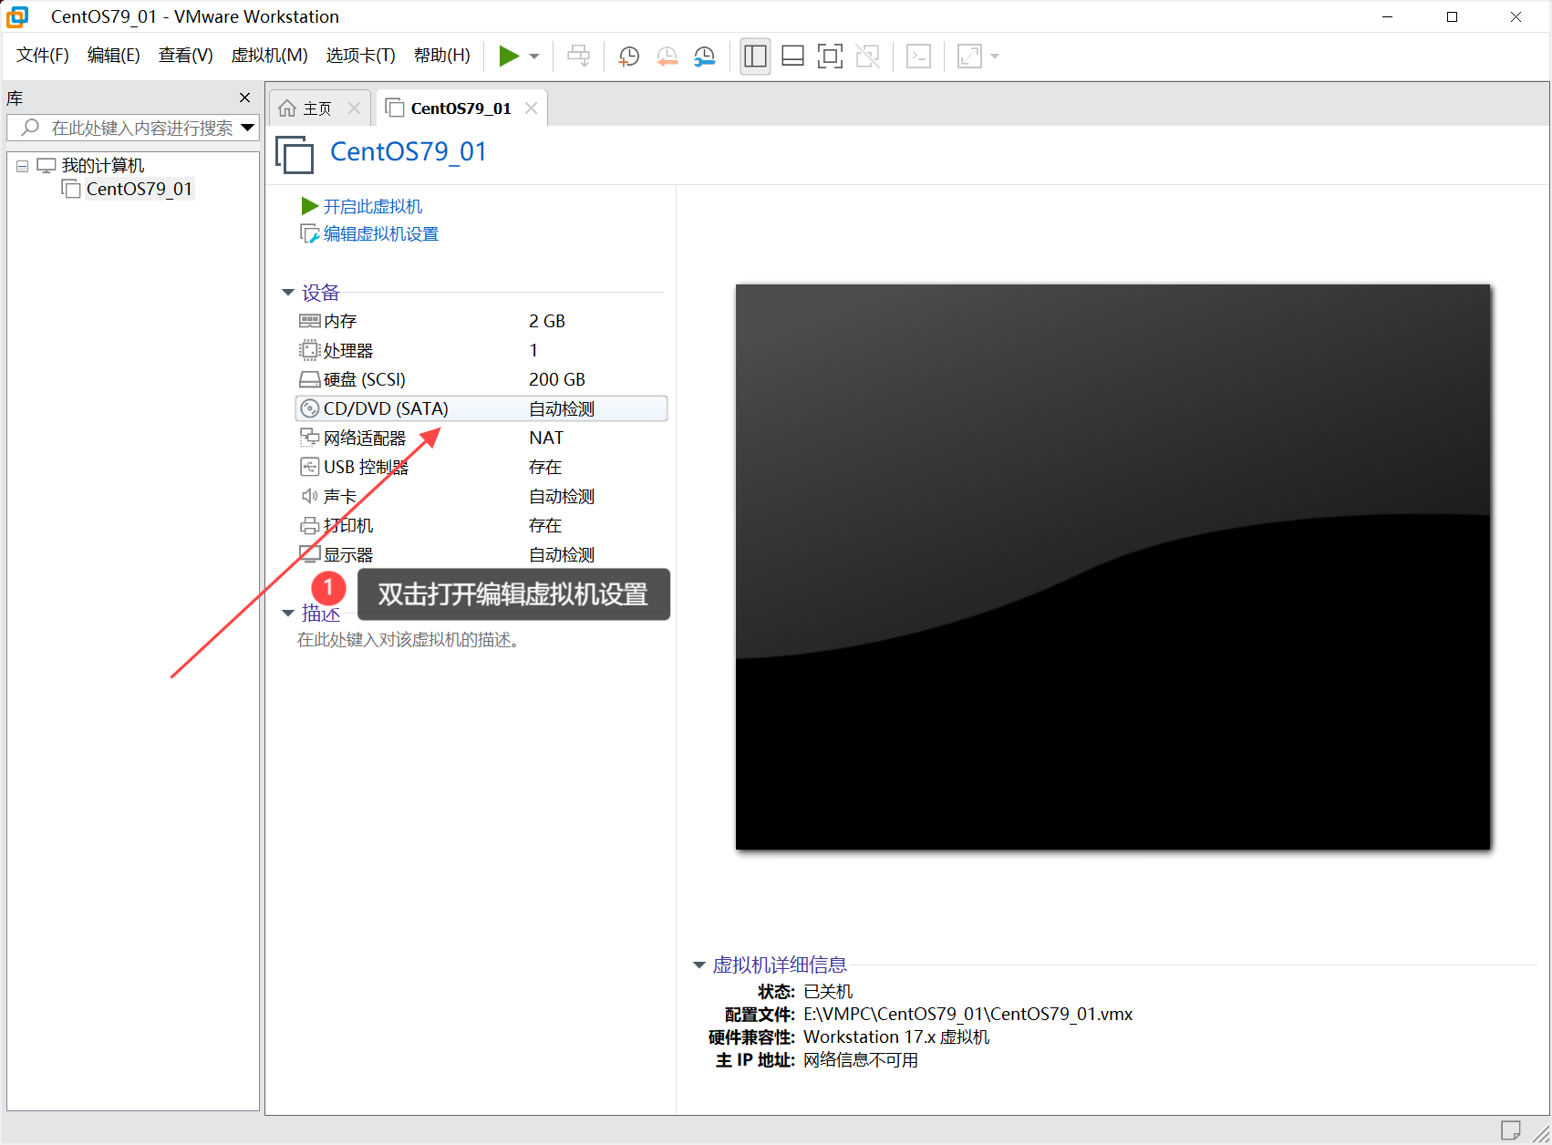Click the speaker icon beside 声卡
Screen dimensions: 1552x1145
[310, 496]
